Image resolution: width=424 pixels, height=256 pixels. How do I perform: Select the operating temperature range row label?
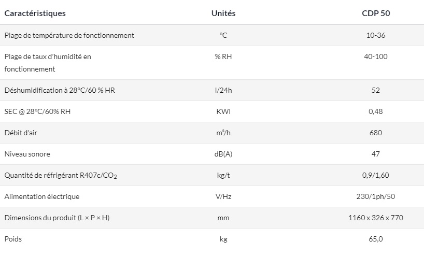[69, 35]
